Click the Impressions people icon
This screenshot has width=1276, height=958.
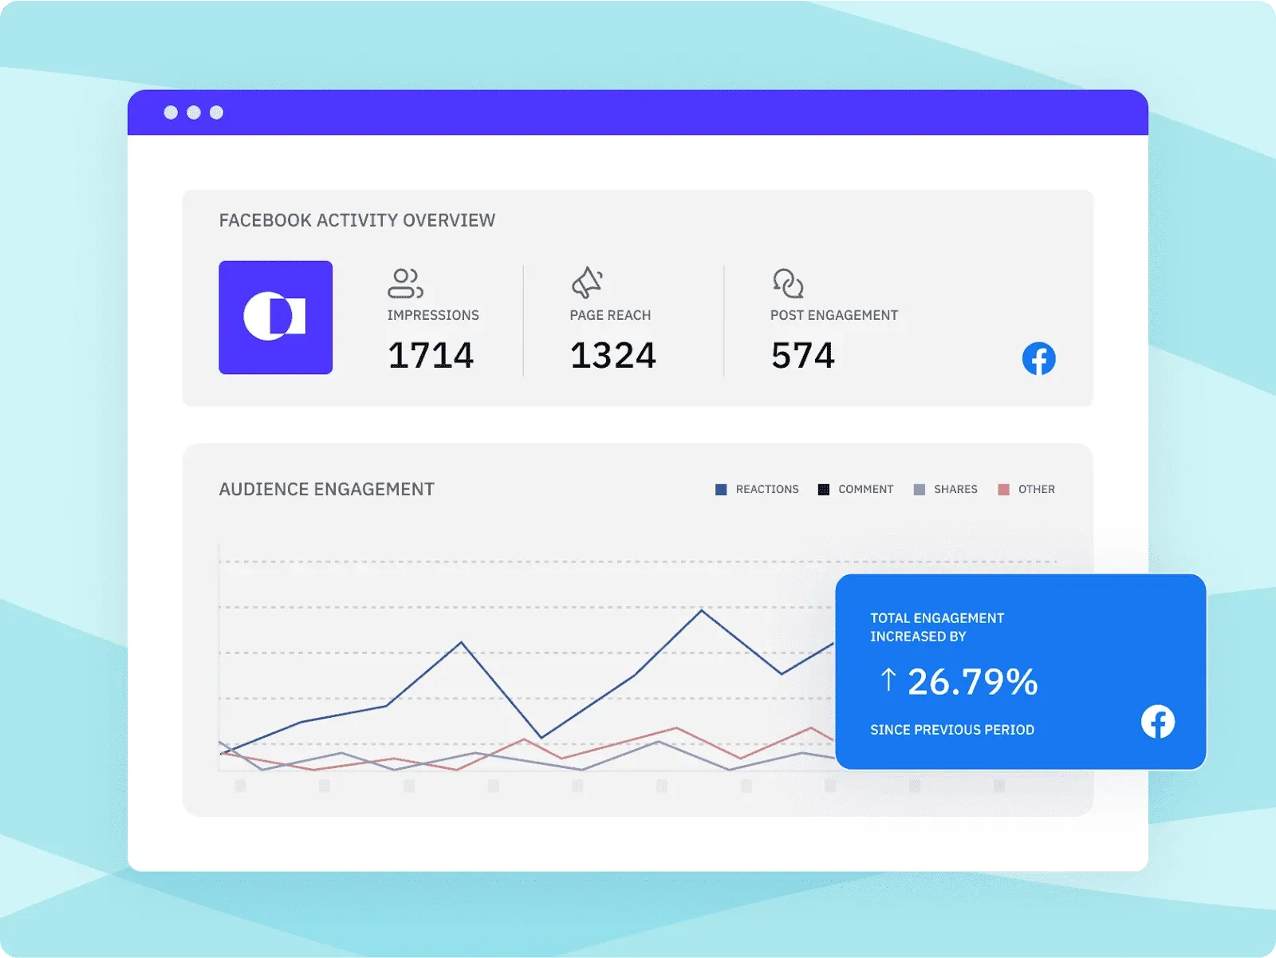pyautogui.click(x=405, y=283)
